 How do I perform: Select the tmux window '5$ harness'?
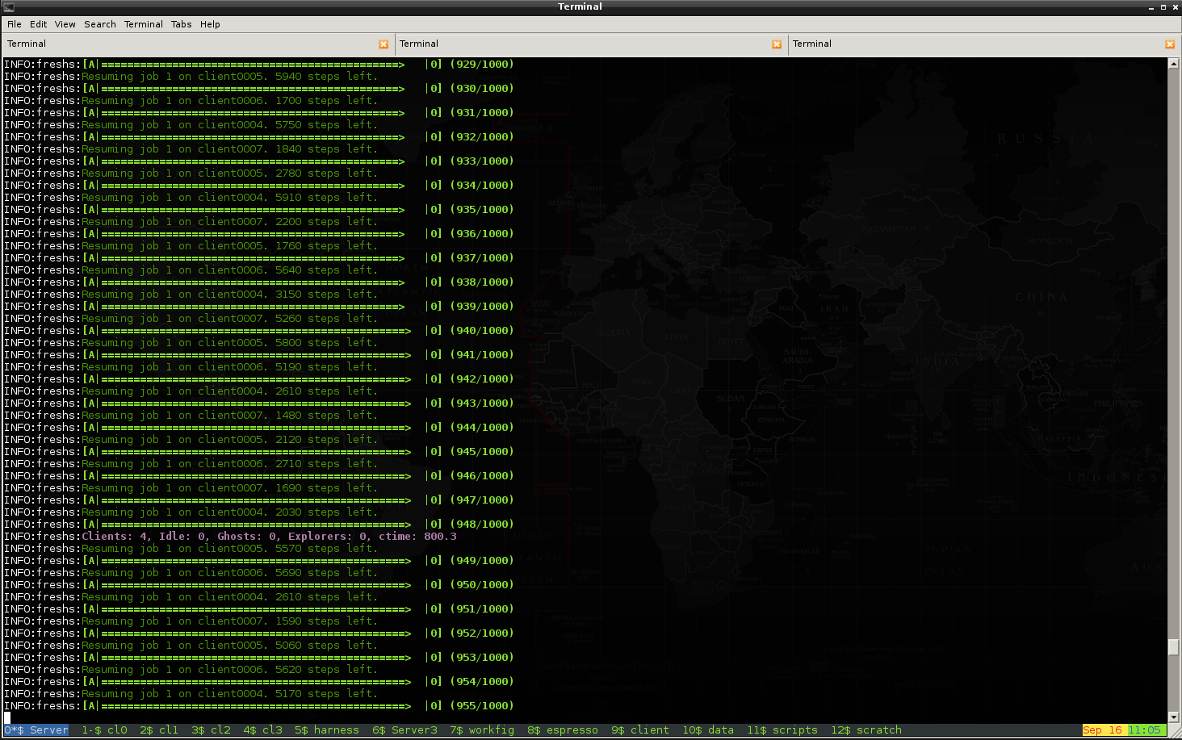coord(326,730)
